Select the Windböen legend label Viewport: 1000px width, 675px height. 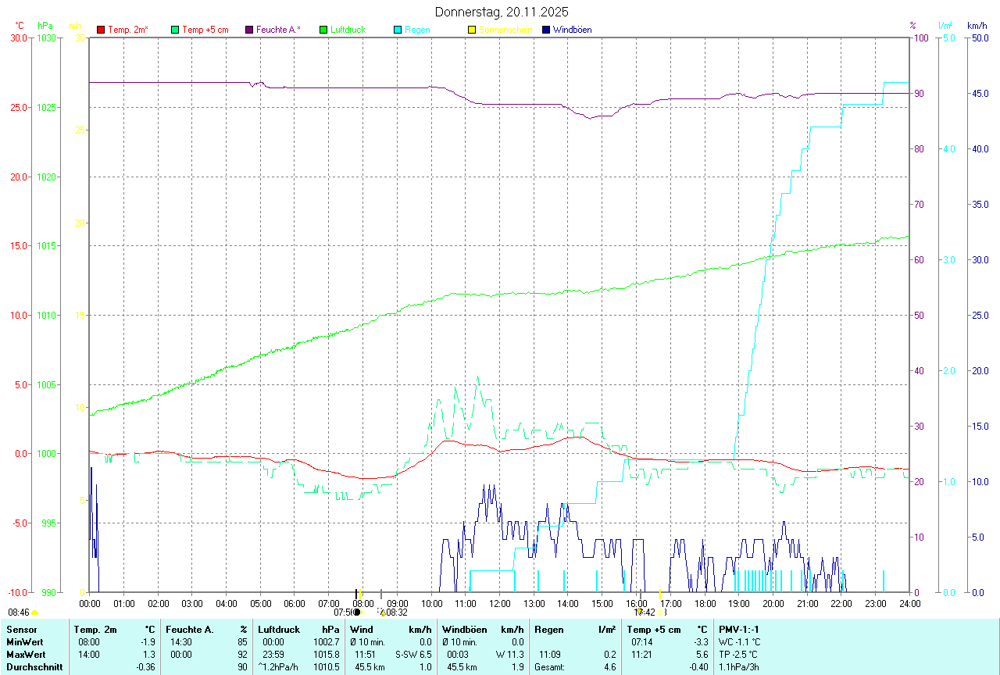572,30
